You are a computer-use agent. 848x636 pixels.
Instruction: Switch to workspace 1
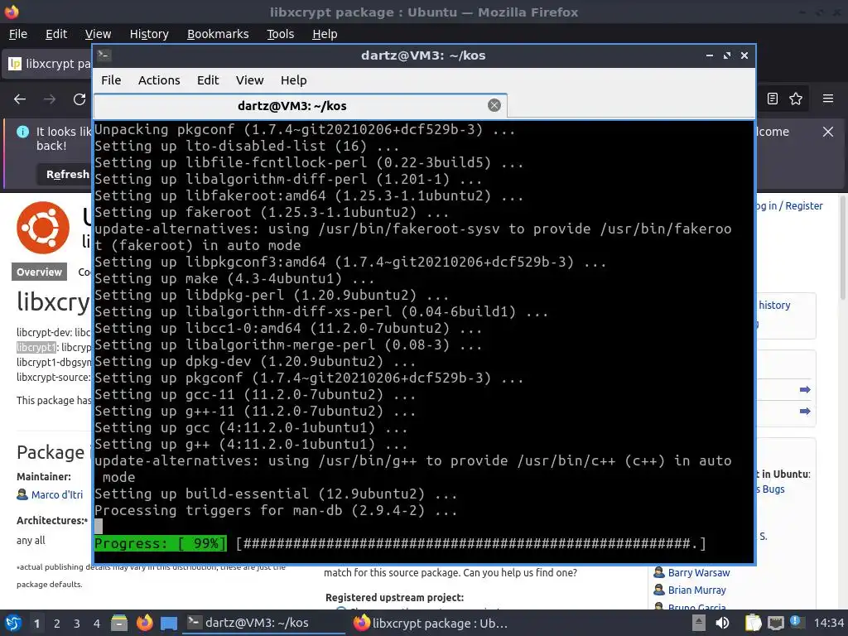click(36, 624)
